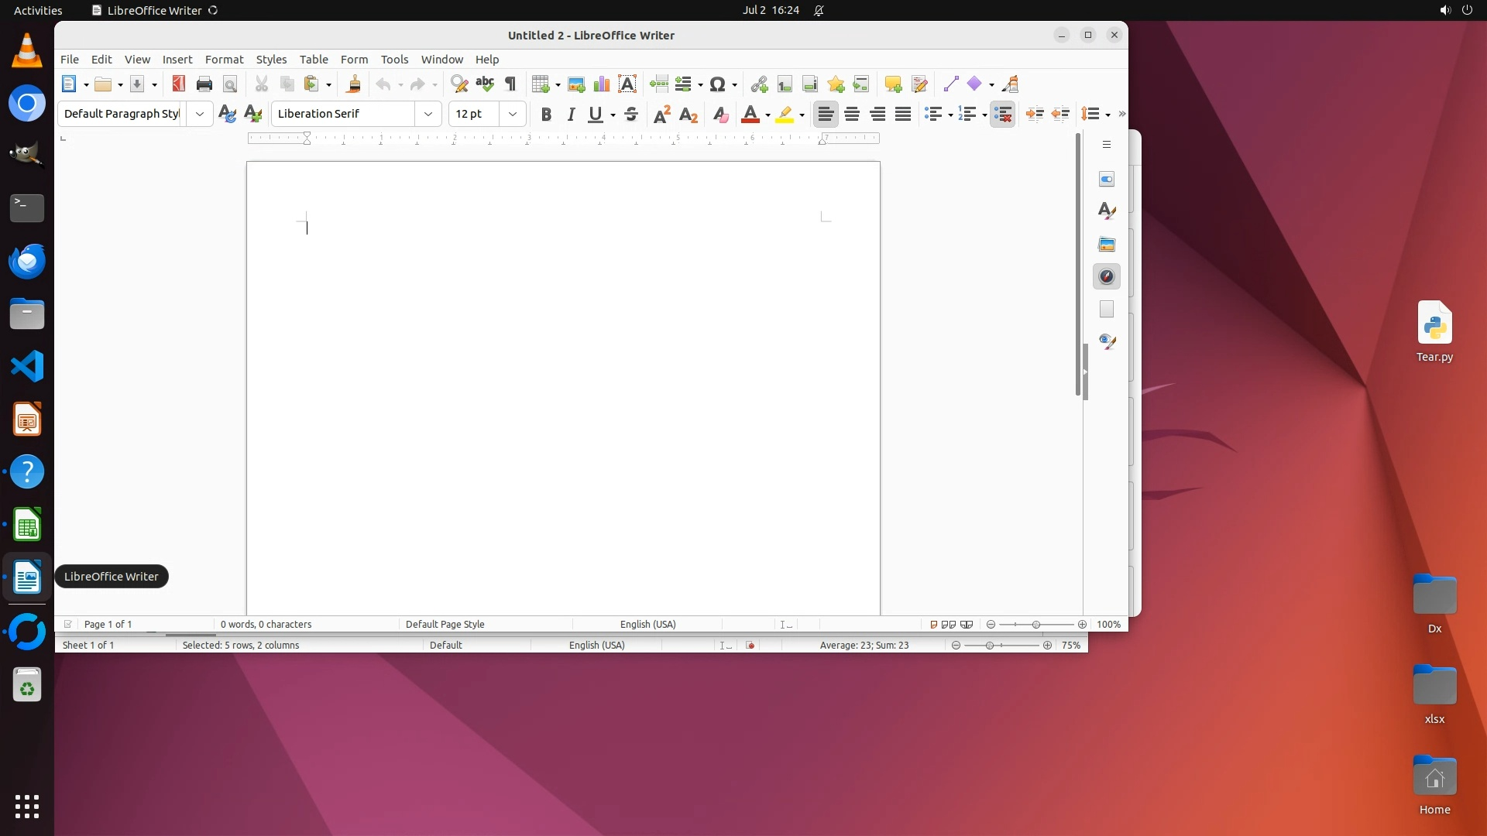Screen dimensions: 1487x836
Task: Open Find & Replace tool
Action: (459, 84)
